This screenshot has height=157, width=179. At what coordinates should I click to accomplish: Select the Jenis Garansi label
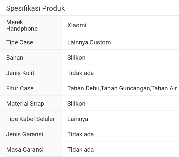pos(24,134)
